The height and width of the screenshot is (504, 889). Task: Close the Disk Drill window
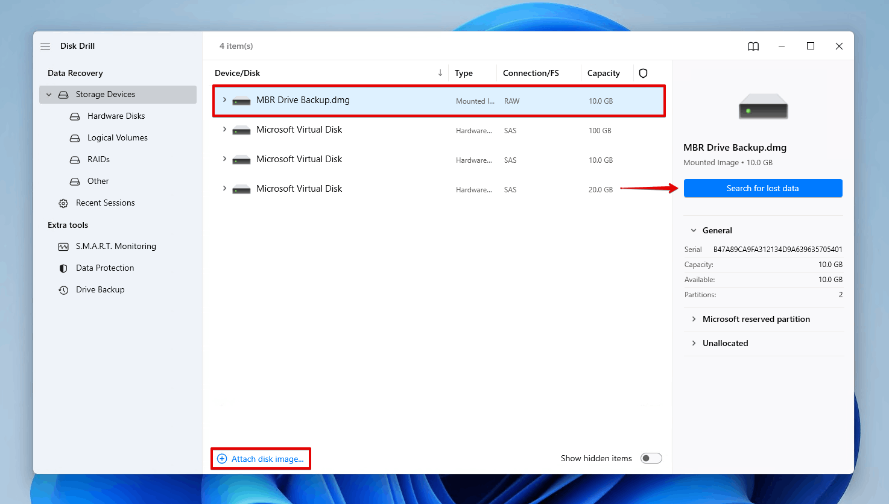point(839,46)
